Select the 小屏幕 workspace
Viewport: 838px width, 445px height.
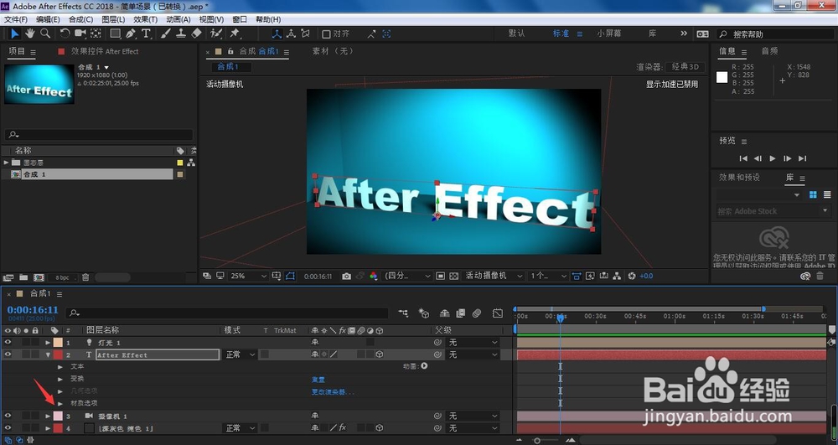pyautogui.click(x=609, y=34)
